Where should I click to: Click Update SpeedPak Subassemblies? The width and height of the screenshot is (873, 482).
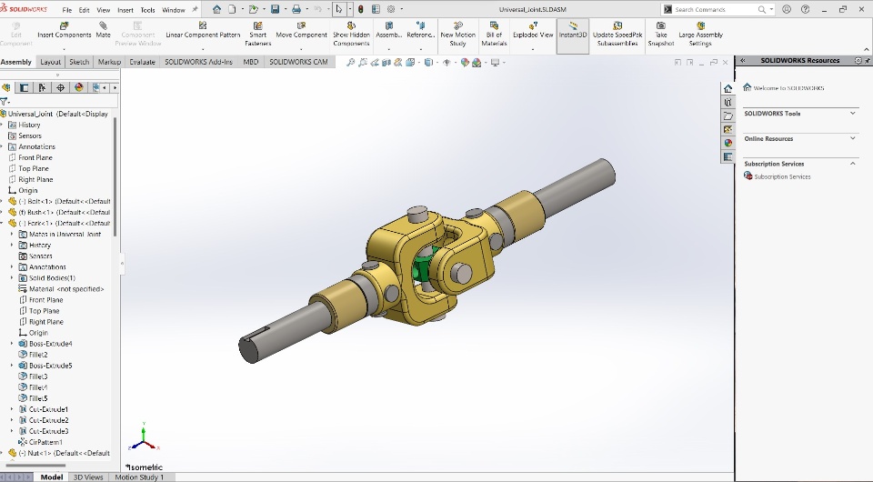point(617,34)
